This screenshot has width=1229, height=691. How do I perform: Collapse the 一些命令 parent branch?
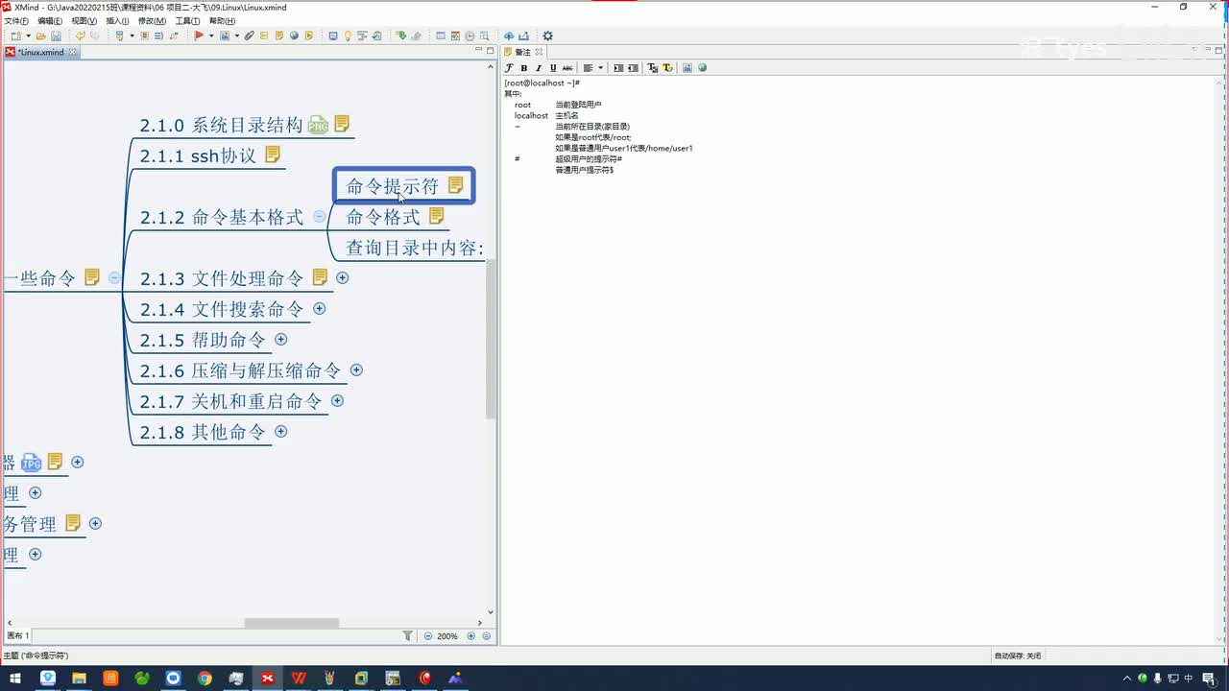[114, 278]
